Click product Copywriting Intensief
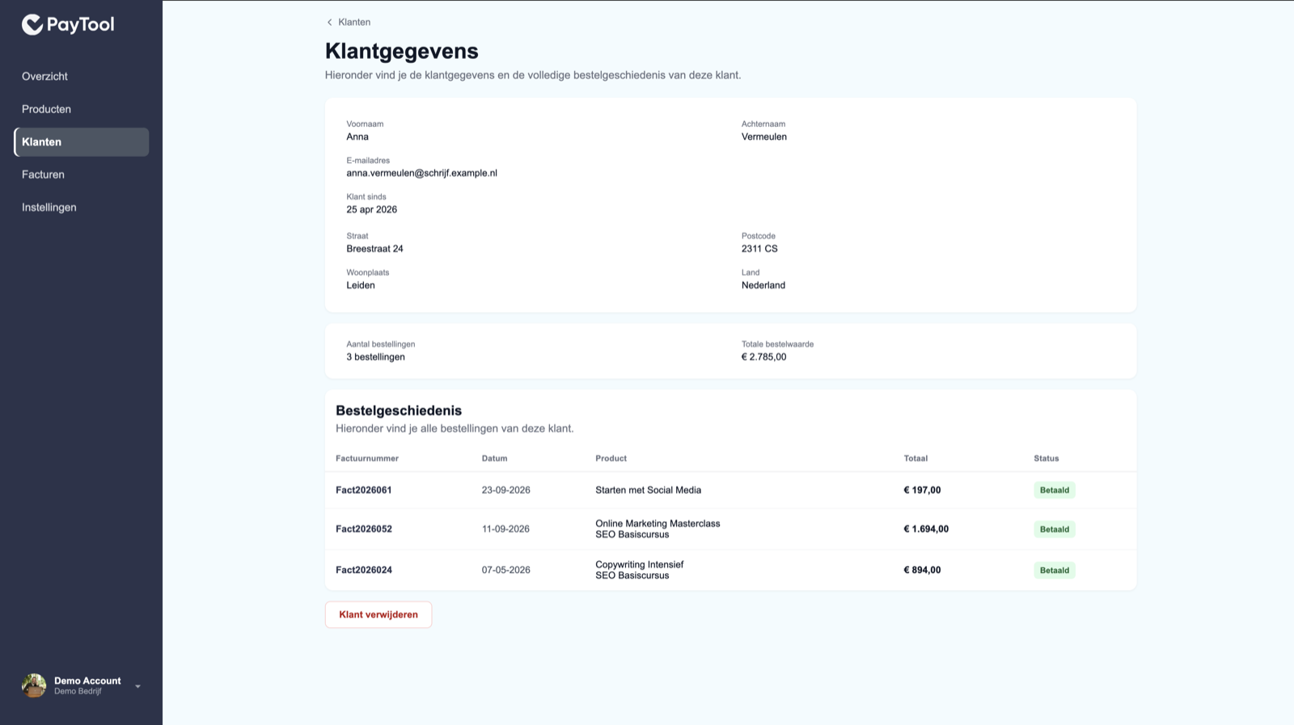This screenshot has width=1294, height=725. (640, 565)
